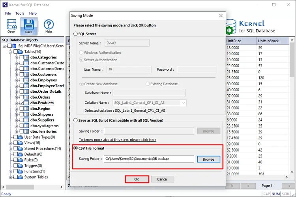The width and height of the screenshot is (296, 197).
Task: Click the UnitsInStock cell 120
Action: 272,78
